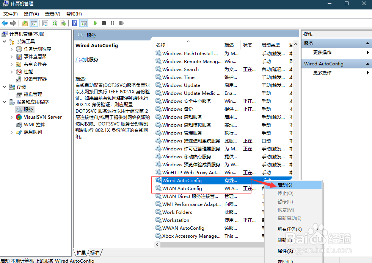Open the 查看(V) menu
This screenshot has width=372, height=263.
pyautogui.click(x=52, y=14)
